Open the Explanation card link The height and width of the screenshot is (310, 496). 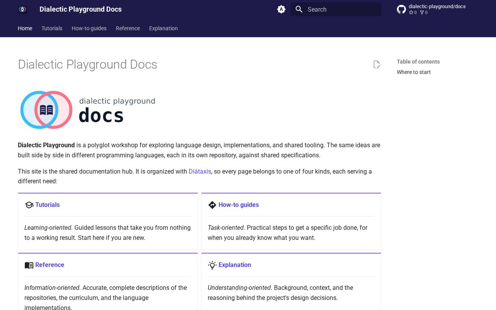(x=235, y=265)
